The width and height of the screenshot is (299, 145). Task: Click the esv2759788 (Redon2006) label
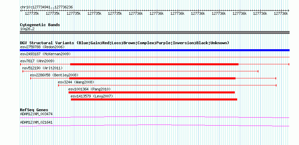pos(42,47)
